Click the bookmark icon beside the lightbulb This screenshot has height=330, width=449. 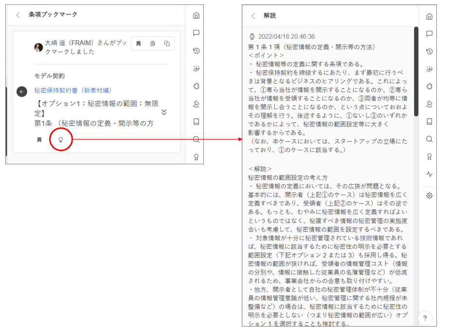39,139
